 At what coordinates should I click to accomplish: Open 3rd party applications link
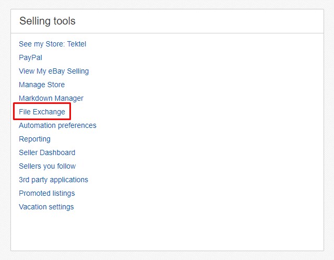pos(53,180)
